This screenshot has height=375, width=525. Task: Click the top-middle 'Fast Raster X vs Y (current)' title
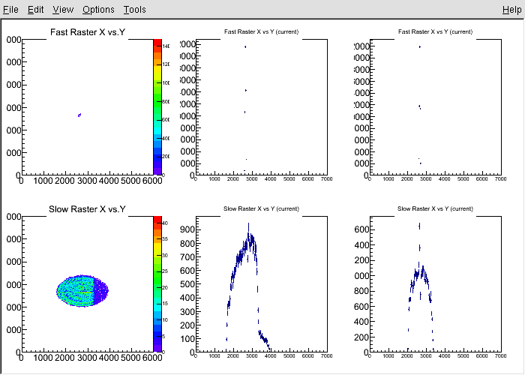[x=261, y=31]
